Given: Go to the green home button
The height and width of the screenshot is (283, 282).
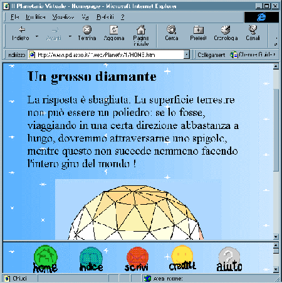Looking at the screenshot, I should tap(45, 259).
